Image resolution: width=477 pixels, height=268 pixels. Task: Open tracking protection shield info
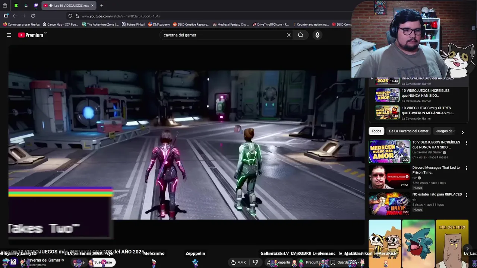70,16
